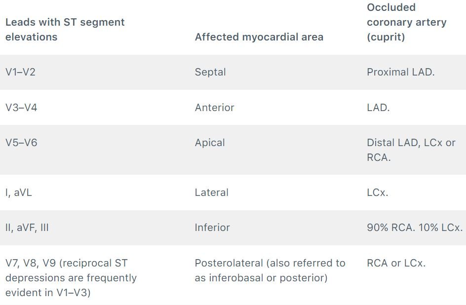Select the 'II, aVF, III' leads cell
The image size is (466, 305).
[27, 228]
